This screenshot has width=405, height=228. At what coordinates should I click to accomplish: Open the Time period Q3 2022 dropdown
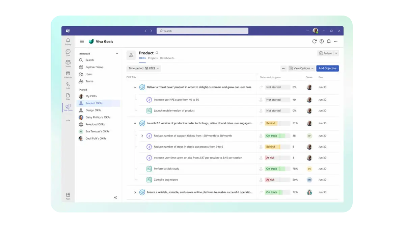(144, 68)
